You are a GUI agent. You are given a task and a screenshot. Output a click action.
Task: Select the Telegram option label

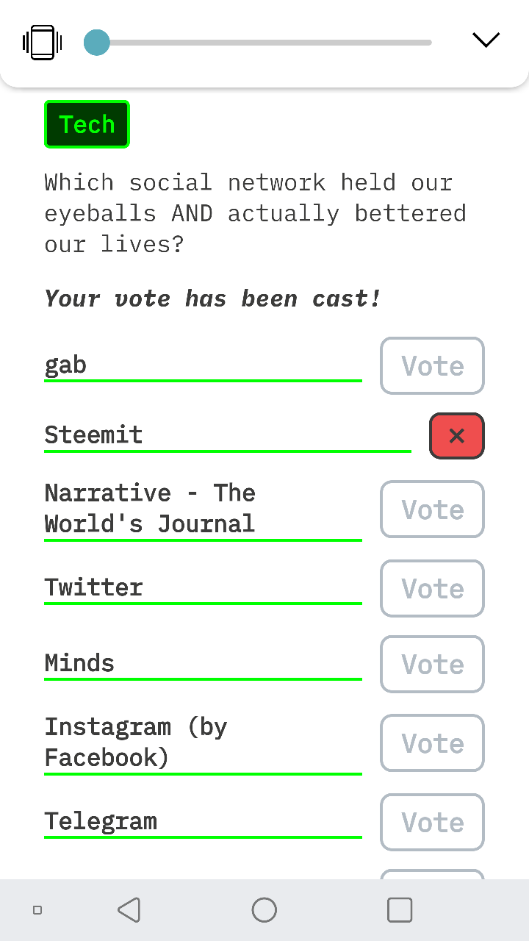coord(101,821)
